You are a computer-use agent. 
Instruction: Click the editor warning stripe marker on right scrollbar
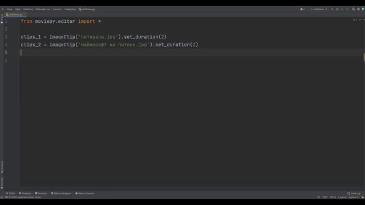[x=364, y=57]
